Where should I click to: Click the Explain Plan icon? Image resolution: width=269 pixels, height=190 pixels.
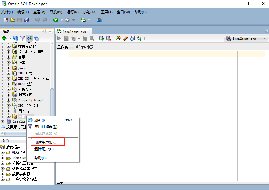(73, 39)
